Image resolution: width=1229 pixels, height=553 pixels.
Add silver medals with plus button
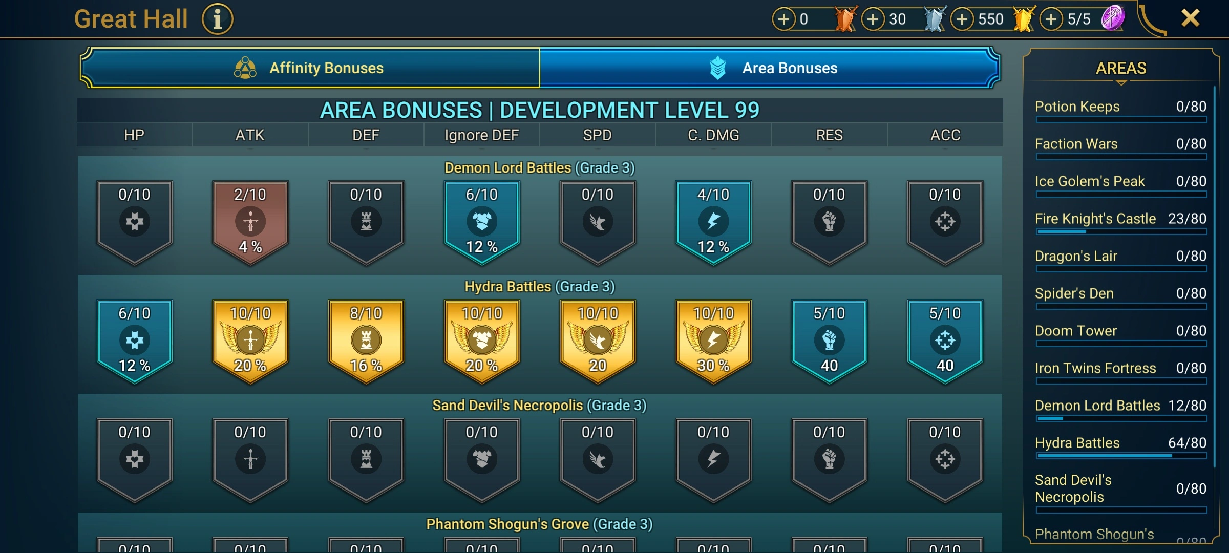tap(873, 19)
